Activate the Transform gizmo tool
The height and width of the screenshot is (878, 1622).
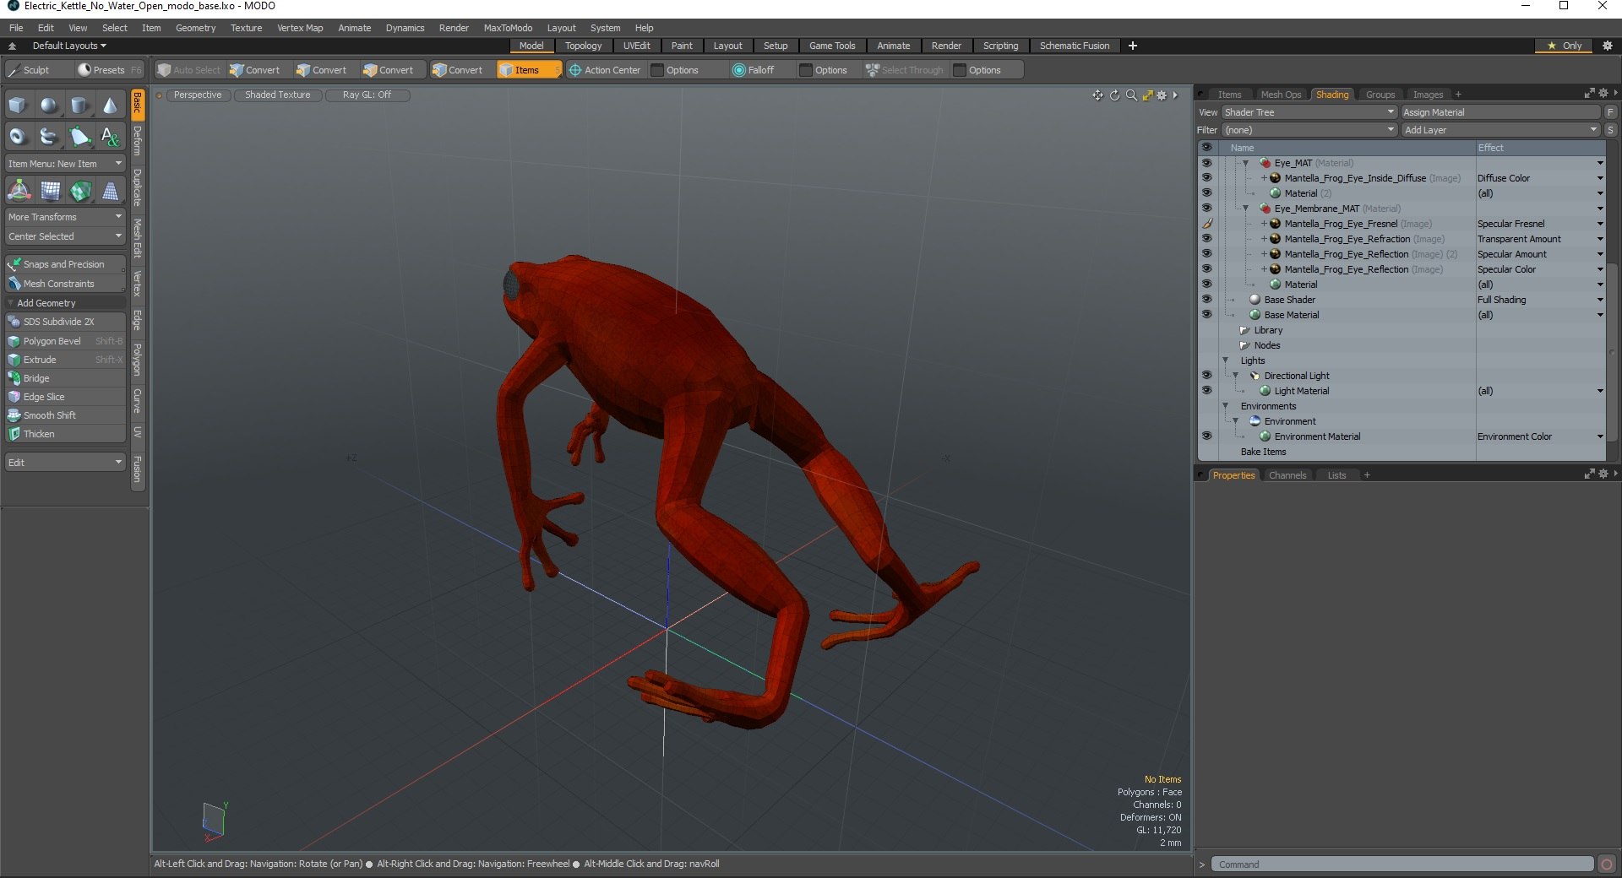tap(19, 191)
